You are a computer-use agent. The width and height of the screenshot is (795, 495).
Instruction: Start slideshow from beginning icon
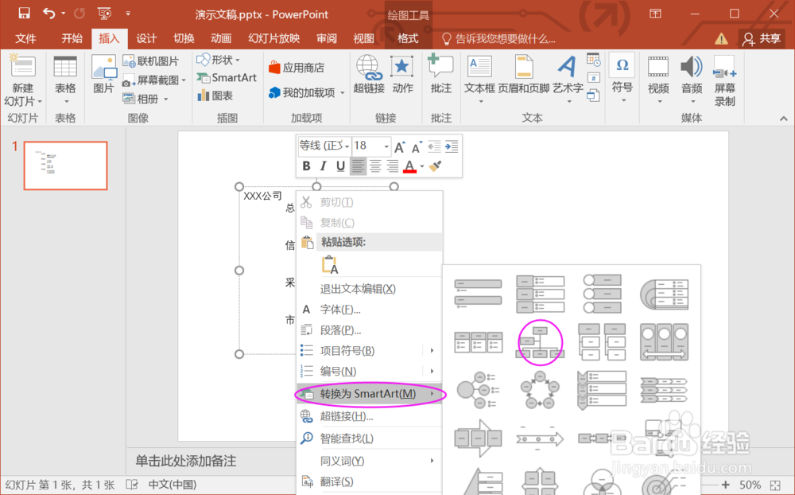(x=104, y=14)
